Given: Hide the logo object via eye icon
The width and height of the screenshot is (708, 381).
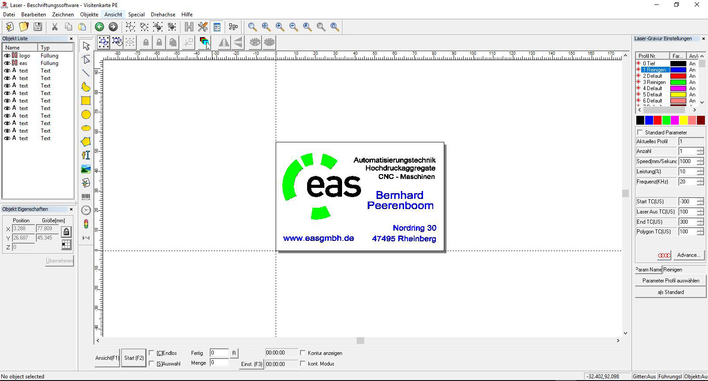Looking at the screenshot, I should 7,56.
